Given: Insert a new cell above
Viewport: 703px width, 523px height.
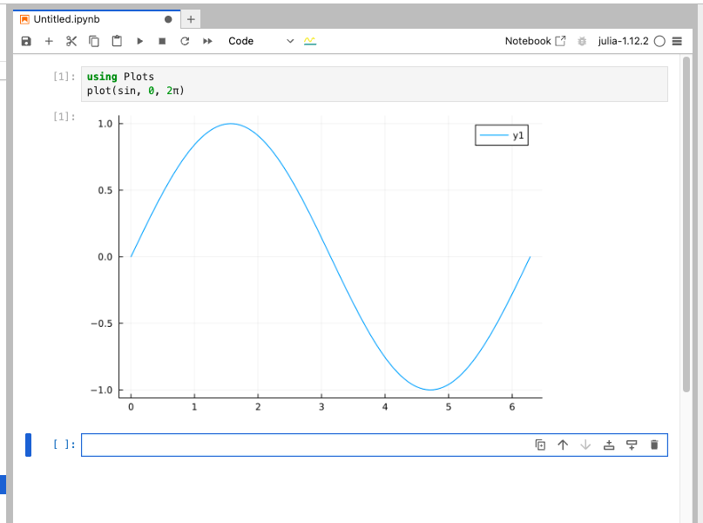Looking at the screenshot, I should 609,445.
